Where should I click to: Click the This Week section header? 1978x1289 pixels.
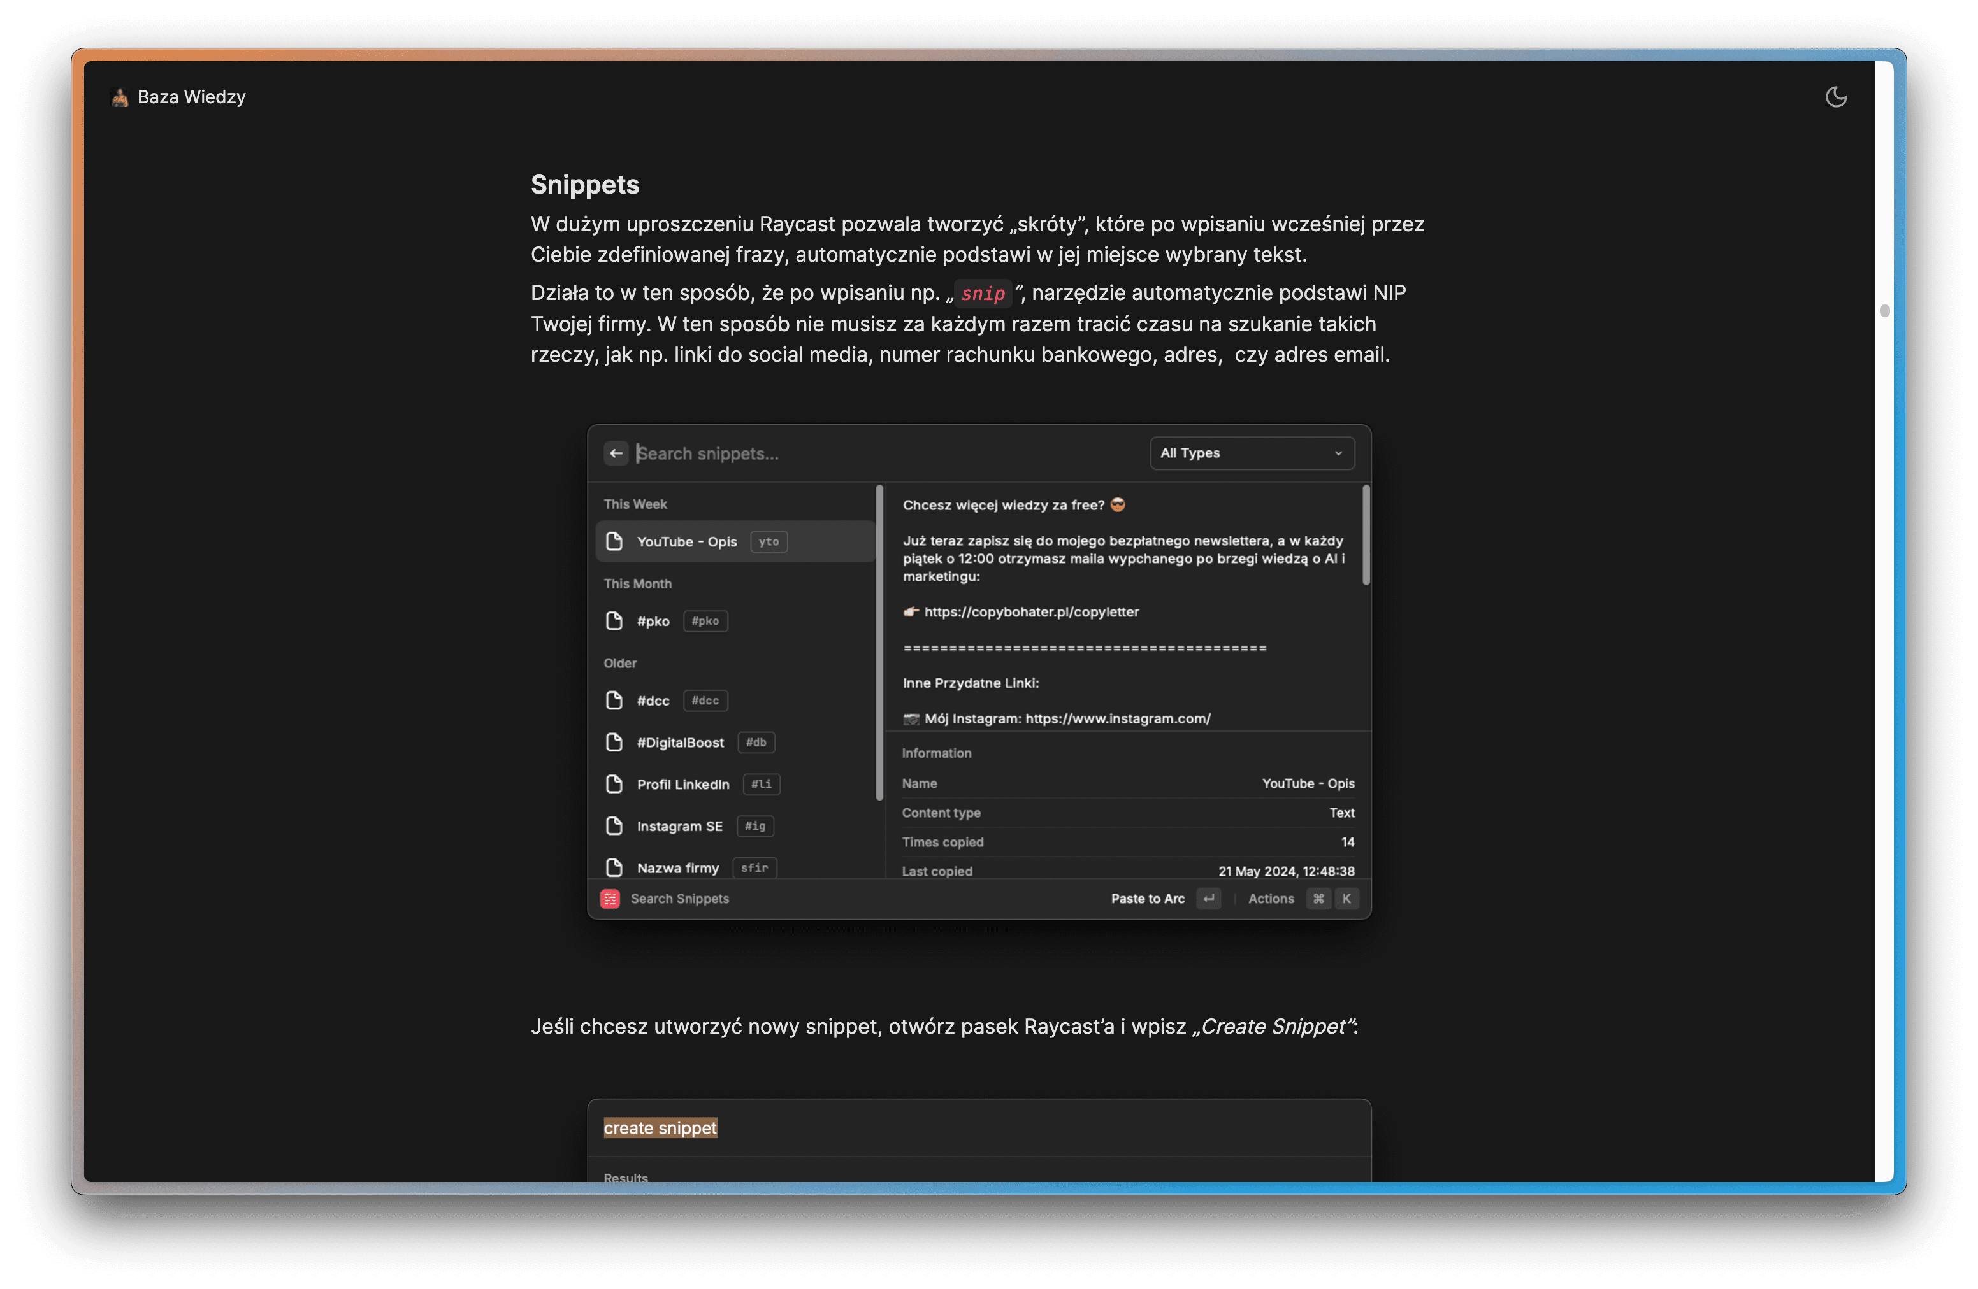[636, 504]
